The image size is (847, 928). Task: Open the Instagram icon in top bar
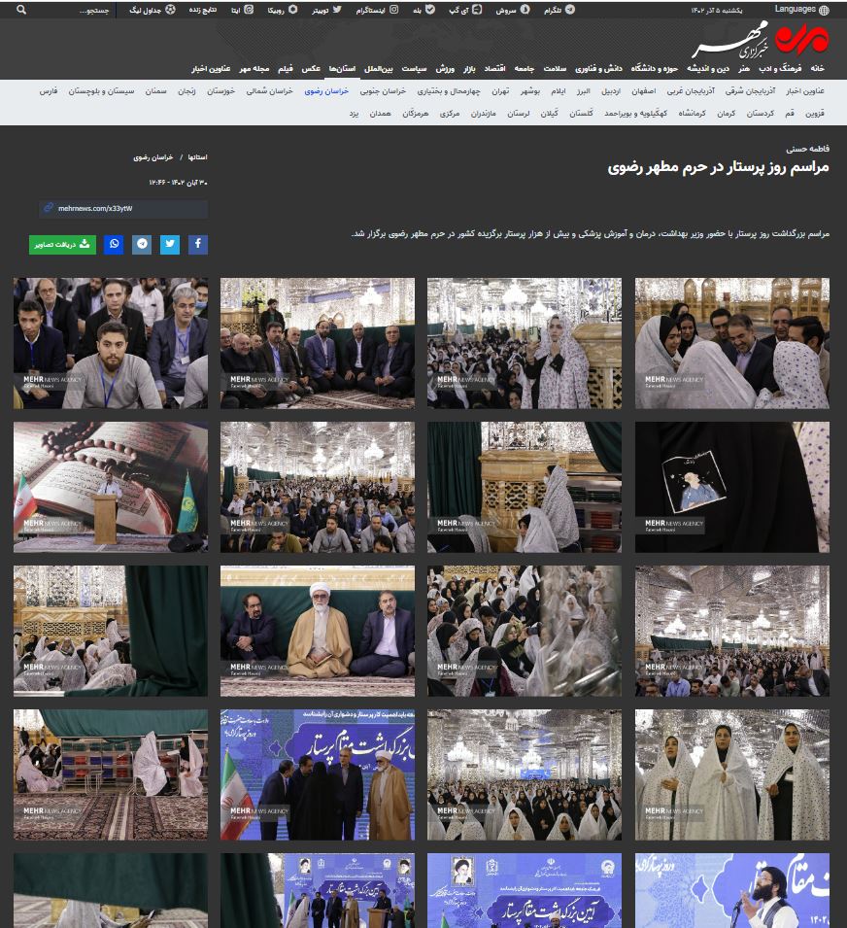click(x=394, y=10)
